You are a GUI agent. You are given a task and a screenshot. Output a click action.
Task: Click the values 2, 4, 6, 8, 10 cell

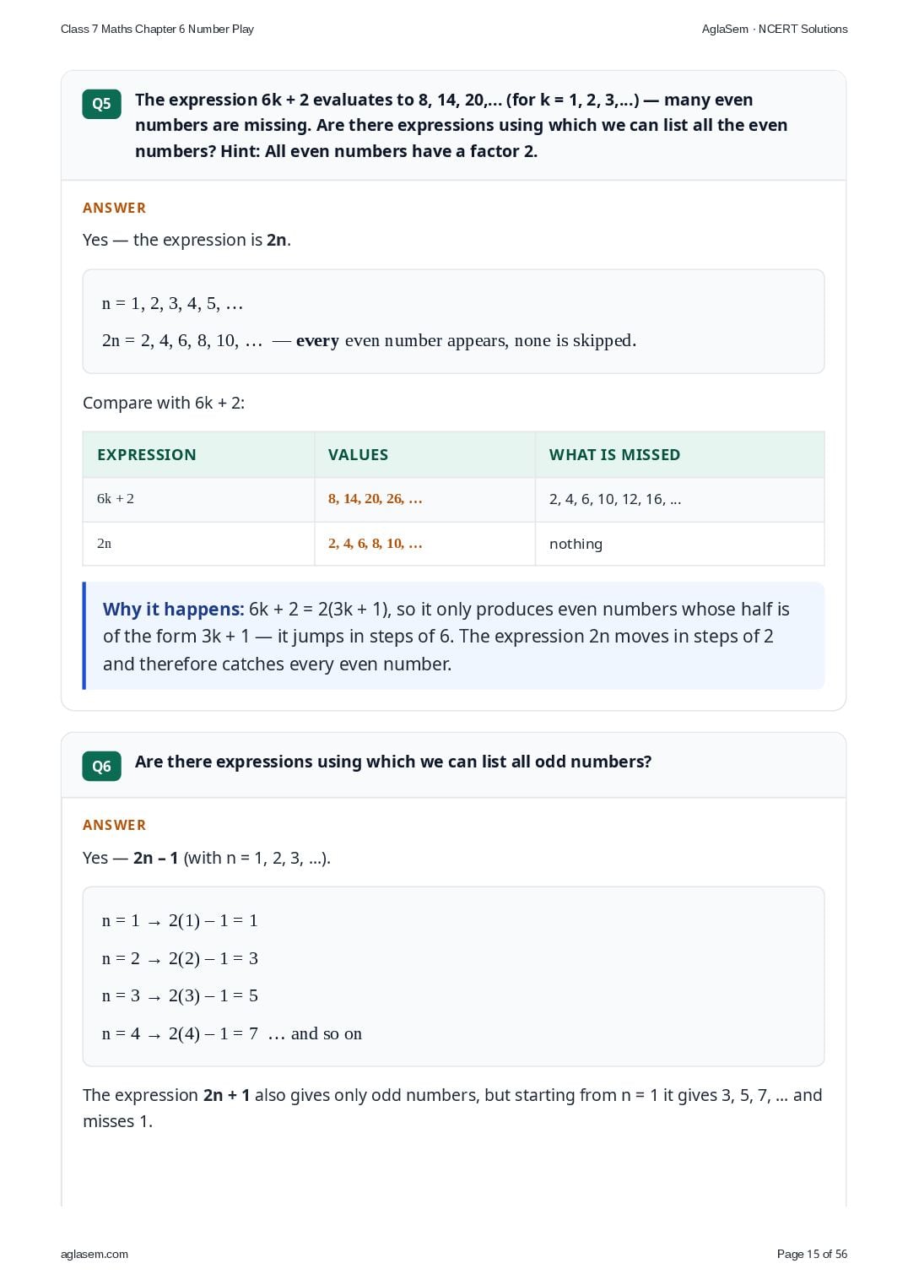[x=424, y=544]
